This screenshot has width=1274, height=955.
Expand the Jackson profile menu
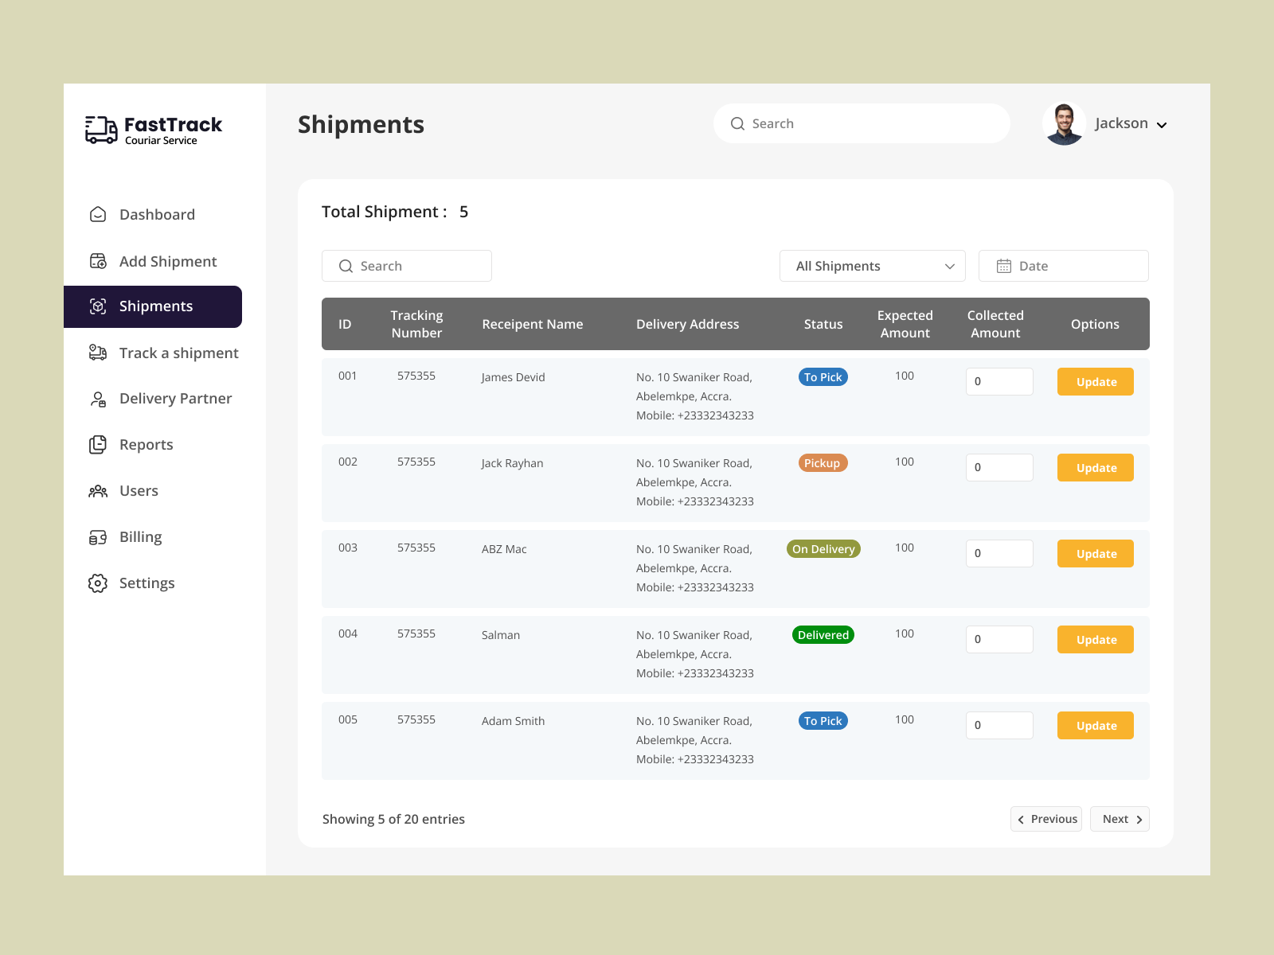[1131, 123]
